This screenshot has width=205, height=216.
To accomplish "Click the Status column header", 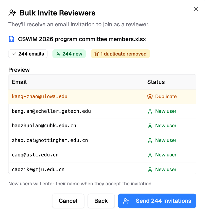I will pos(156,82).
